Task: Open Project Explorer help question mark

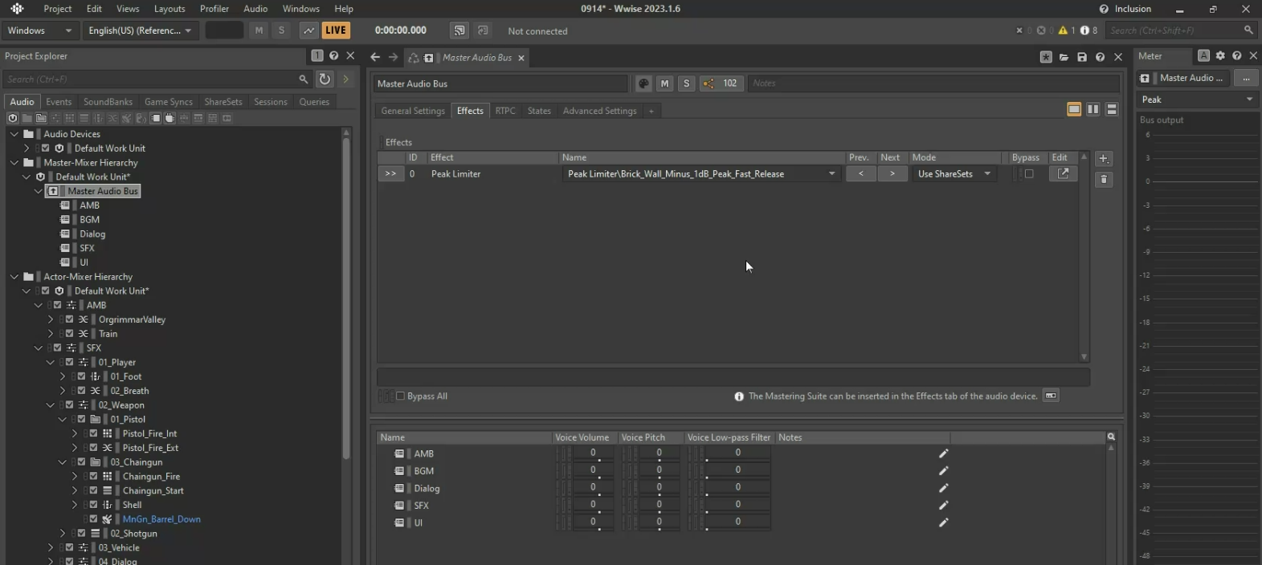Action: point(333,55)
